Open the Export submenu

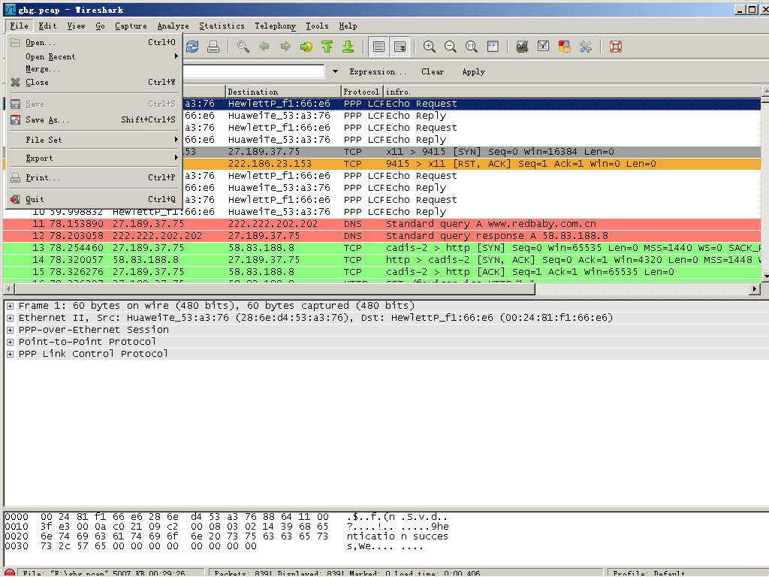tap(94, 158)
